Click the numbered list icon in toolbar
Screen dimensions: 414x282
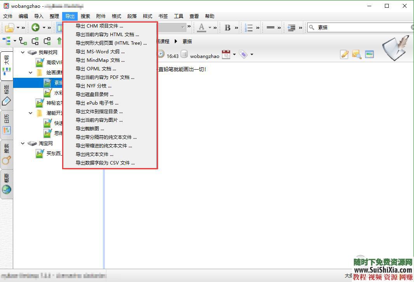249,28
